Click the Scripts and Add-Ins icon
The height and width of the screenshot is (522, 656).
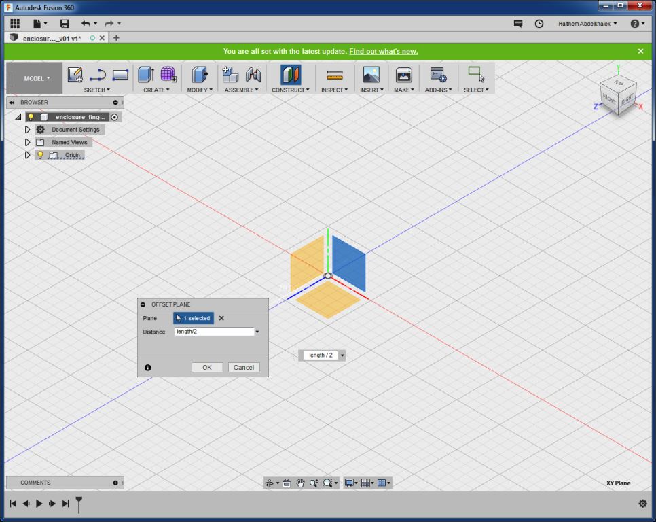(x=439, y=75)
